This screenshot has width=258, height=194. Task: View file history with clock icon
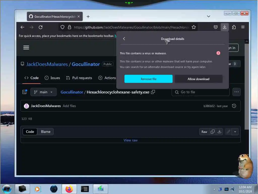(x=234, y=106)
